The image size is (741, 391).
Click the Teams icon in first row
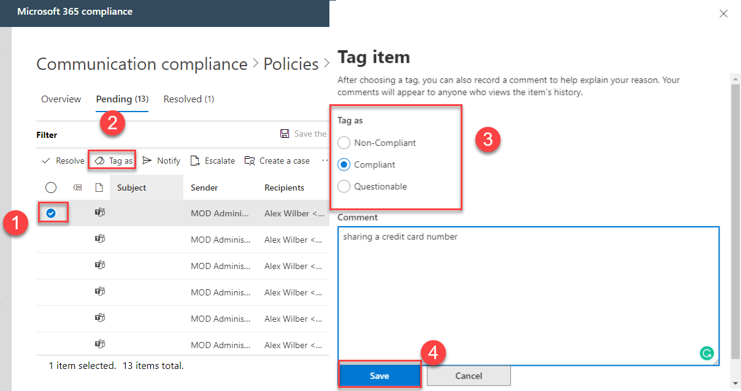point(99,213)
